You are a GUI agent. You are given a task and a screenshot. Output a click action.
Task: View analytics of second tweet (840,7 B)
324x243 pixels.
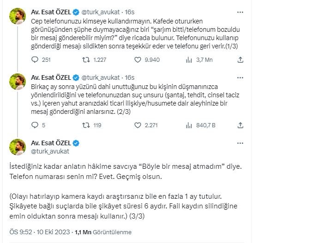tap(188, 124)
